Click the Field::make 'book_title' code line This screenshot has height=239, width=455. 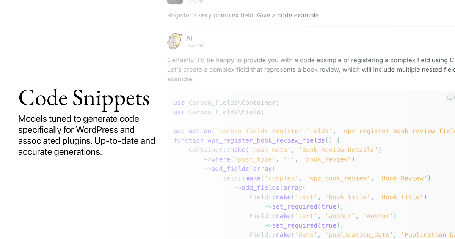[x=338, y=197]
